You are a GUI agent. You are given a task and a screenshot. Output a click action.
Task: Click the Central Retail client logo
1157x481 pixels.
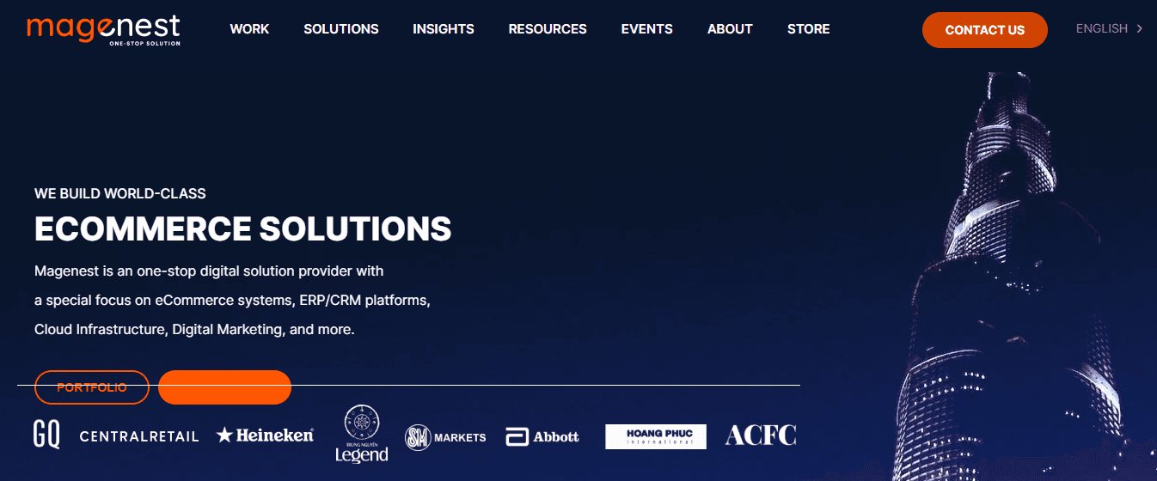[139, 436]
